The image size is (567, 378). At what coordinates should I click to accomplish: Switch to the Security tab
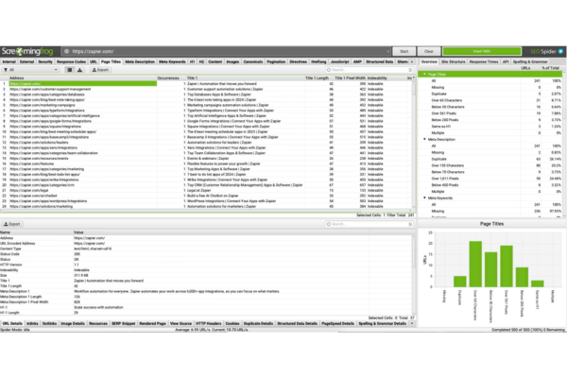click(45, 61)
